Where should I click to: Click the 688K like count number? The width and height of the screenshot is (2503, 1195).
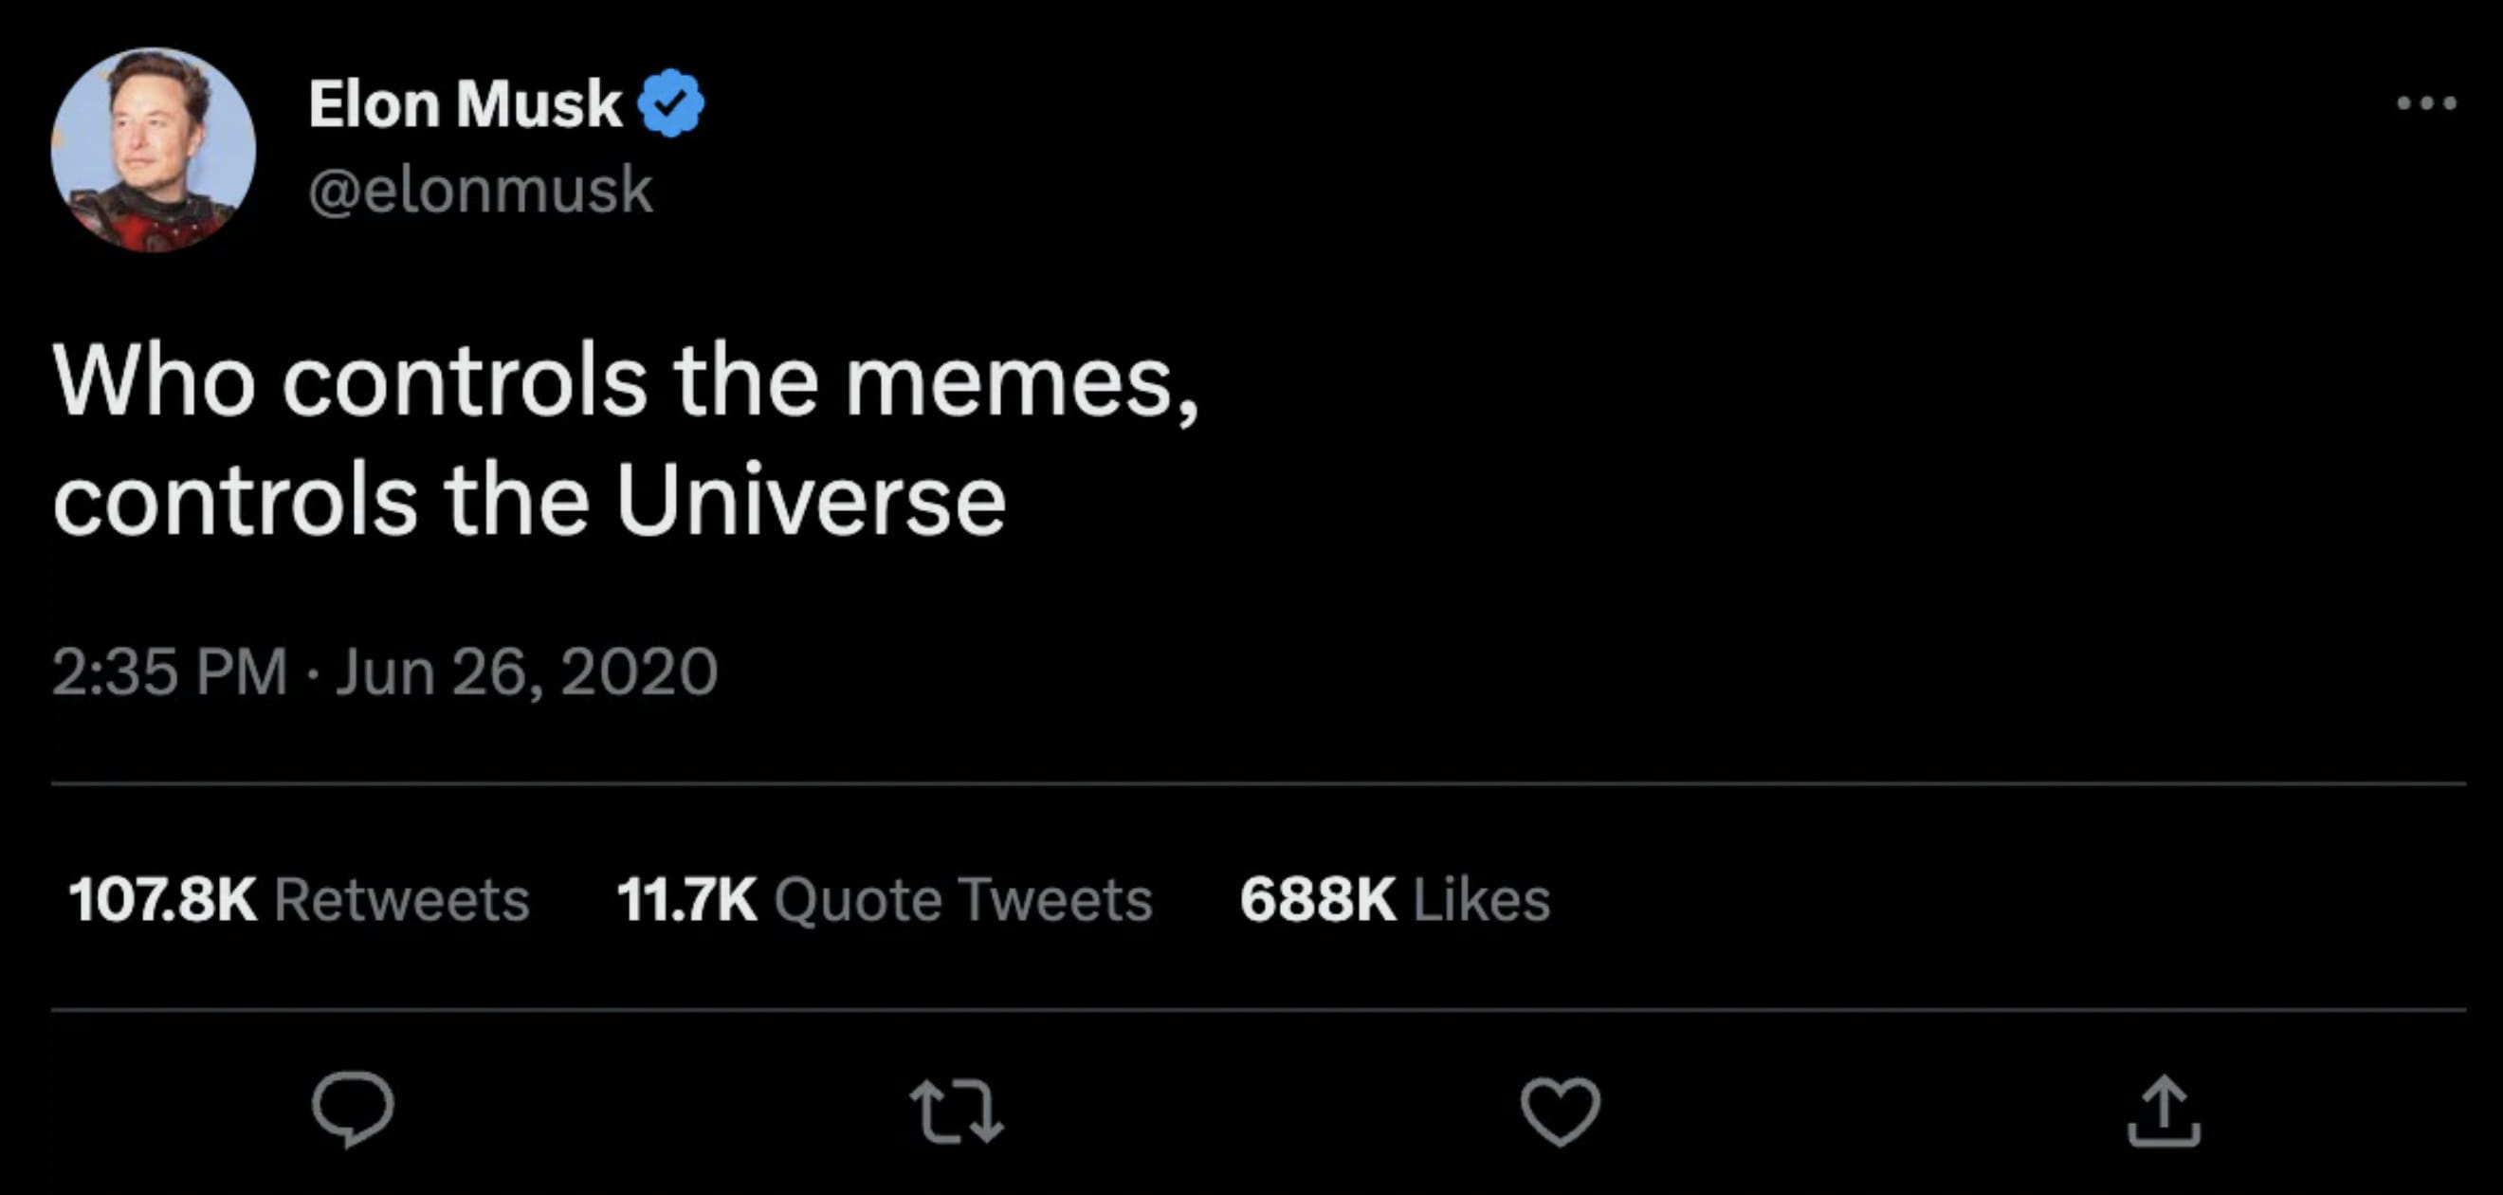(1318, 898)
